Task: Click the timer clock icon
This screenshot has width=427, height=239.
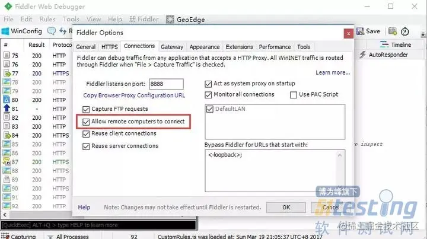Action: tap(404, 31)
